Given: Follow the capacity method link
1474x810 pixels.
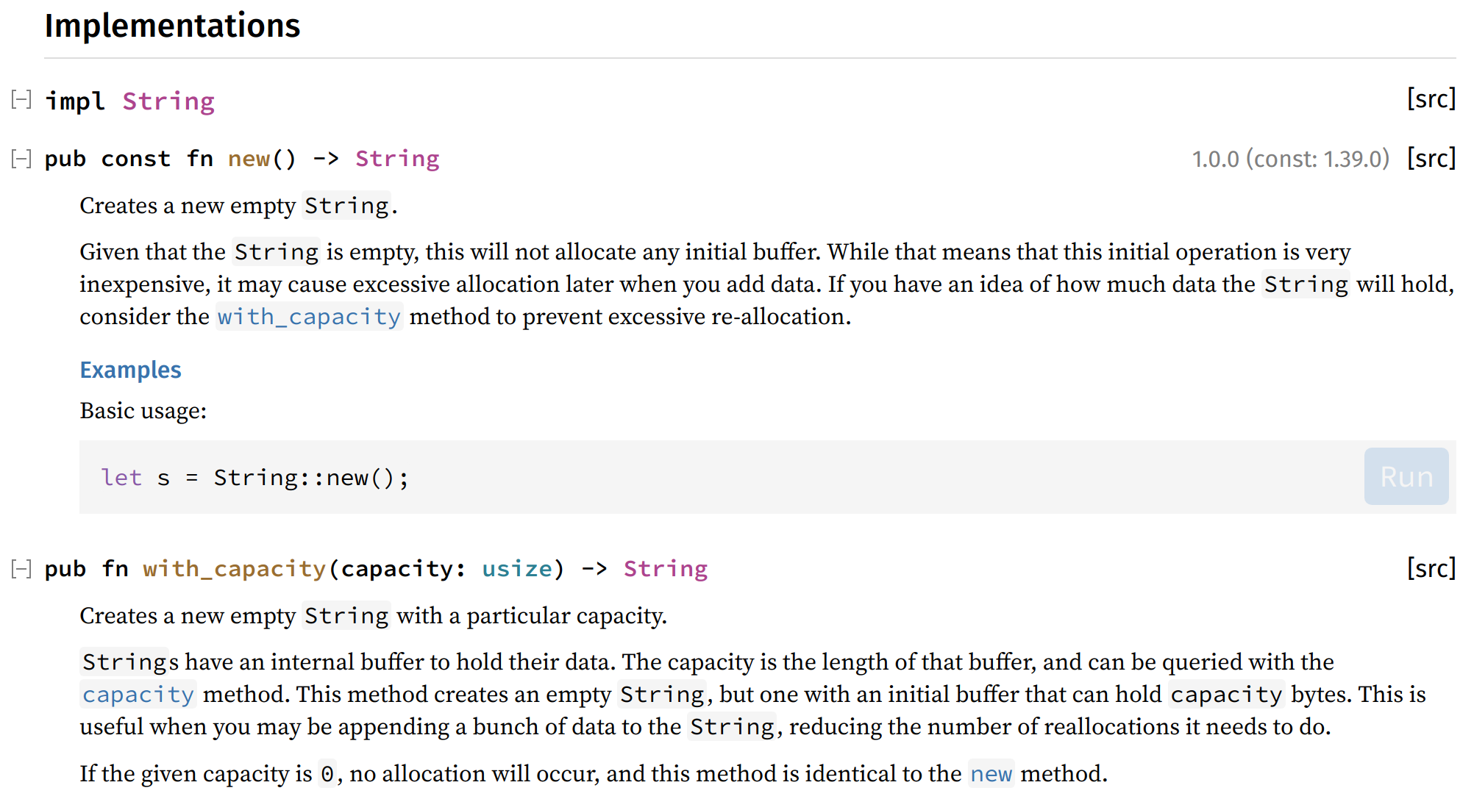Looking at the screenshot, I should (x=138, y=695).
